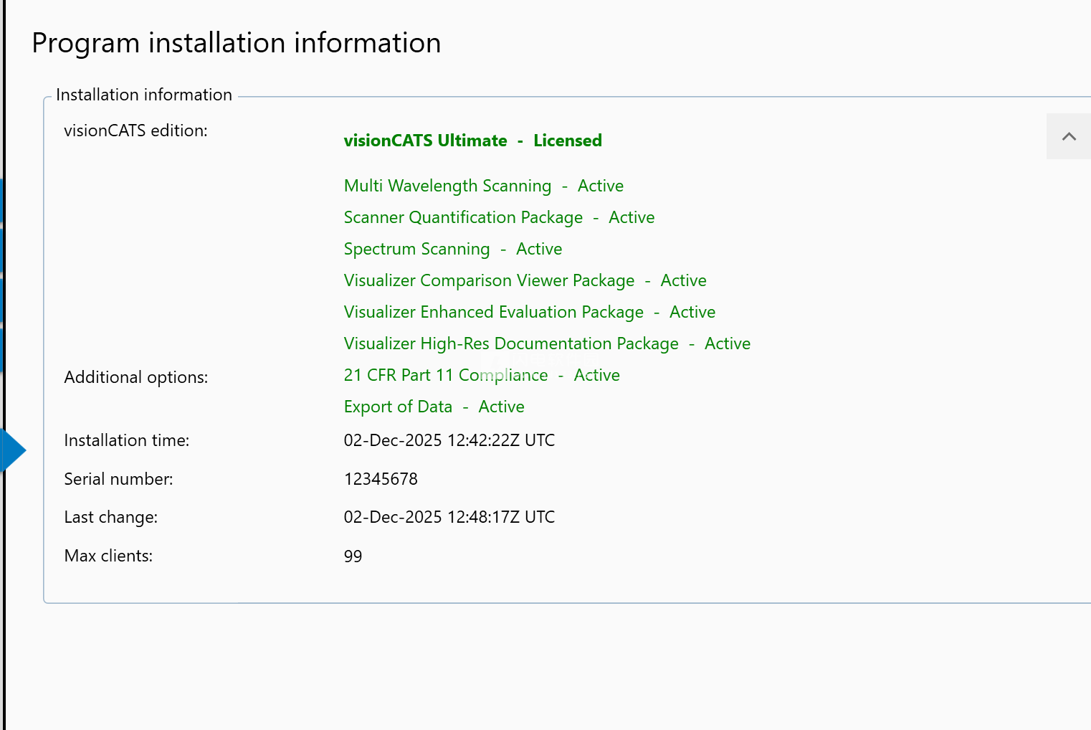Click the Additional options label

click(135, 377)
